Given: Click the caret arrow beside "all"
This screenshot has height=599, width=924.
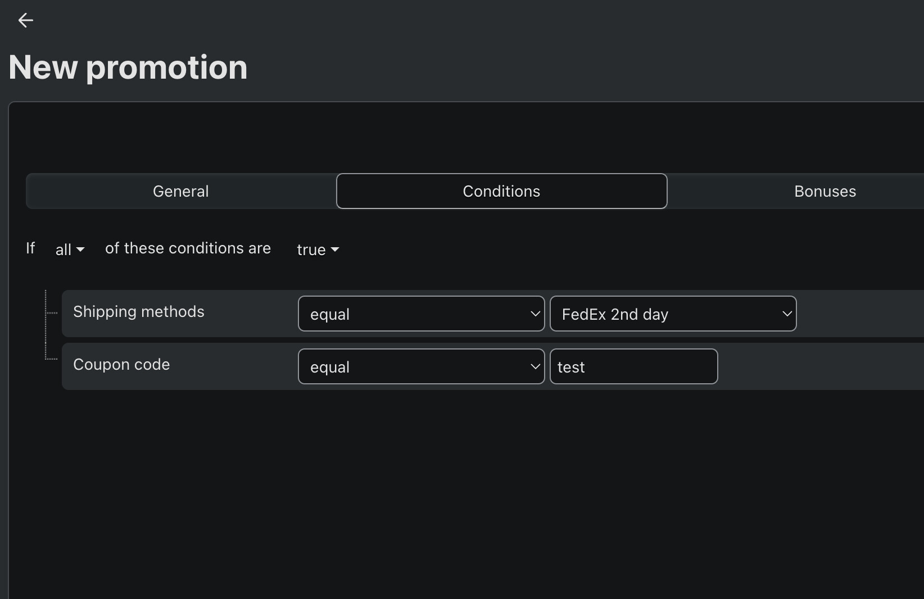Looking at the screenshot, I should (80, 249).
